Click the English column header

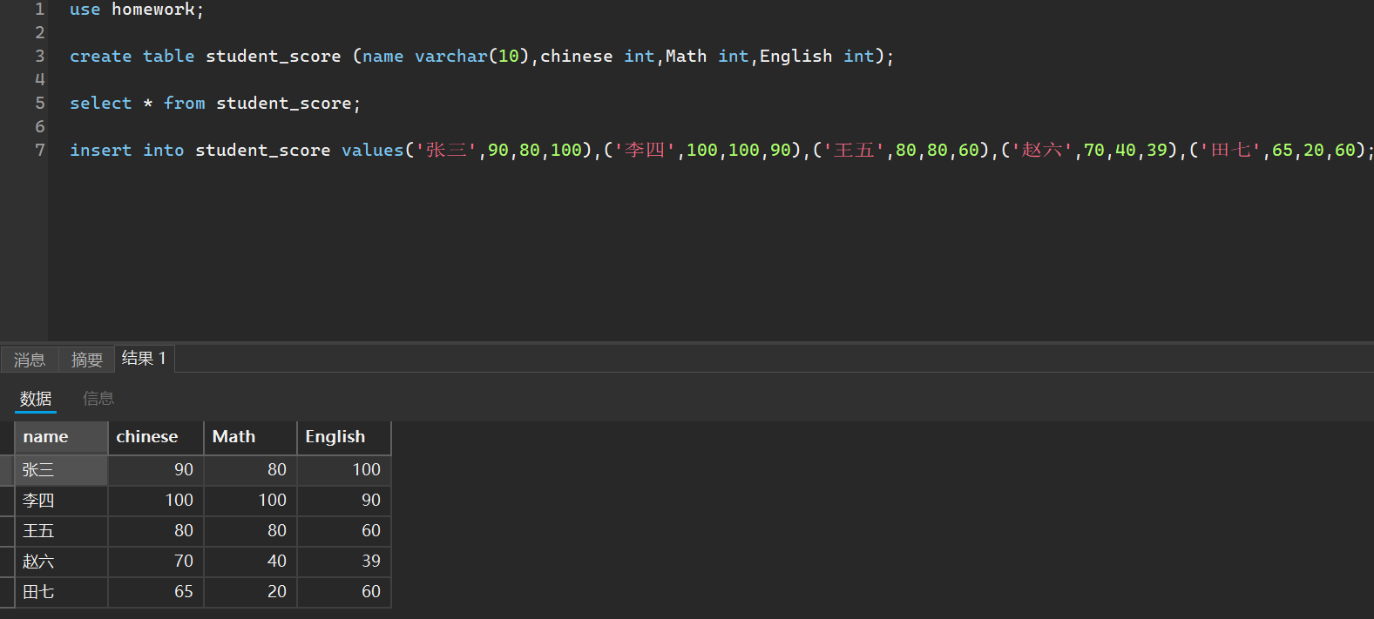click(344, 437)
